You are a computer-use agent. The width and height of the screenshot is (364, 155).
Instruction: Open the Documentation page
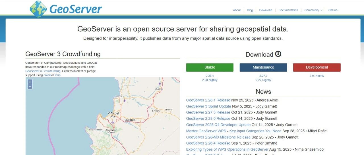tap(288, 10)
